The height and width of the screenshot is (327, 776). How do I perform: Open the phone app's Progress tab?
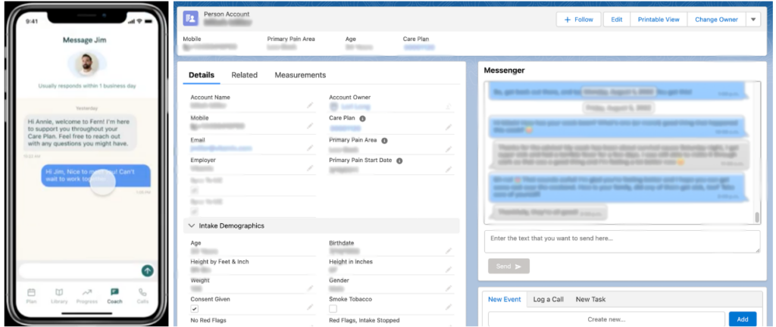[x=86, y=295]
